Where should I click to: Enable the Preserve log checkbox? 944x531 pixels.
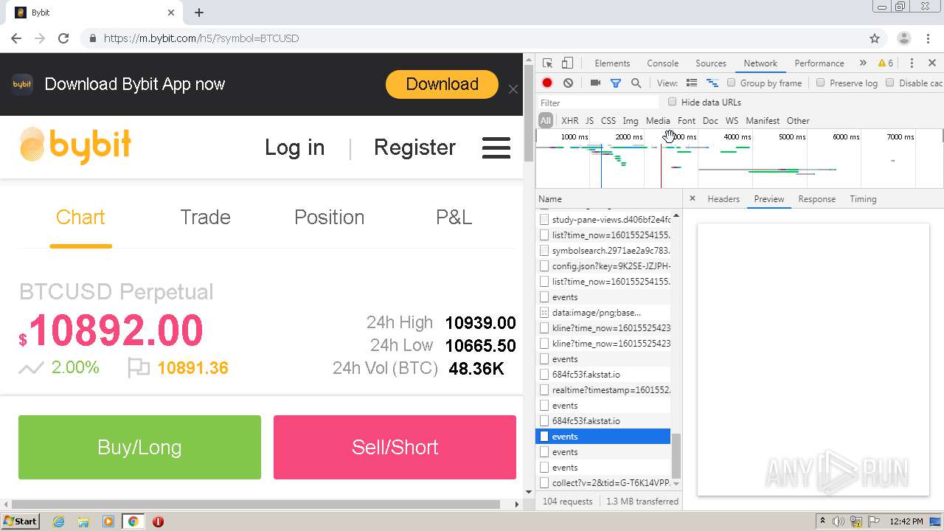[821, 83]
